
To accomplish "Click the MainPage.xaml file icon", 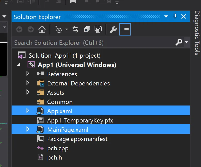I will tap(40, 129).
